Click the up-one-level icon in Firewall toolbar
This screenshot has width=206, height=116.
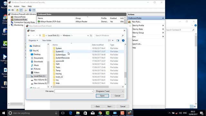pyautogui.click(x=17, y=10)
